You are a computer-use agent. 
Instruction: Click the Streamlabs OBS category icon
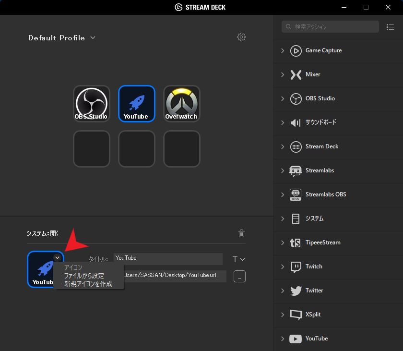click(296, 194)
